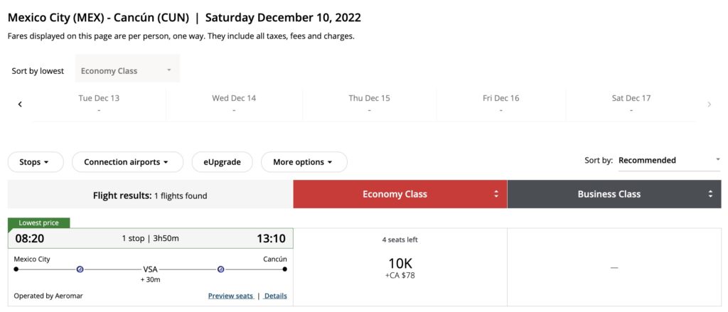This screenshot has width=728, height=312.
Task: Open the Preview seats link
Action: pos(230,296)
